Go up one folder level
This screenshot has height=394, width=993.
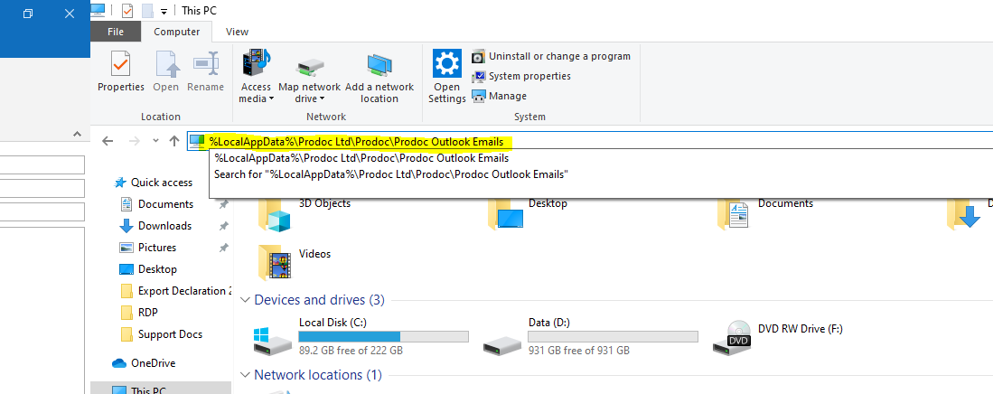point(174,141)
